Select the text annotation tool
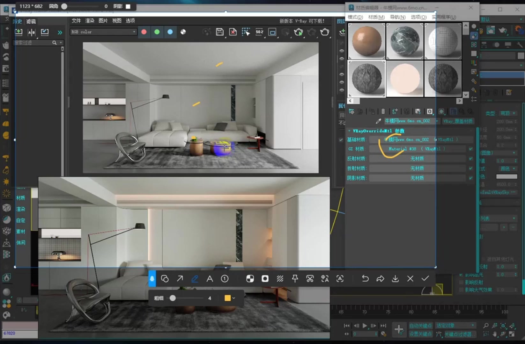The image size is (525, 344). pos(210,278)
